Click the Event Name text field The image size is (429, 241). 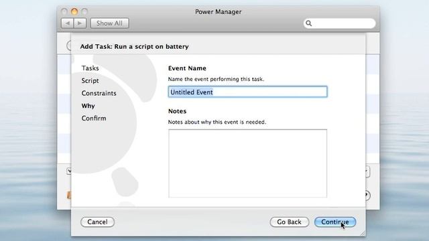pyautogui.click(x=247, y=92)
